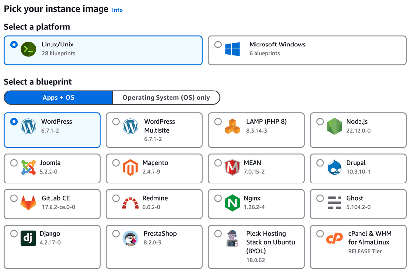Screen dimensions: 410x274
Task: Click the WordPress Multisite logo icon
Action: 130,126
